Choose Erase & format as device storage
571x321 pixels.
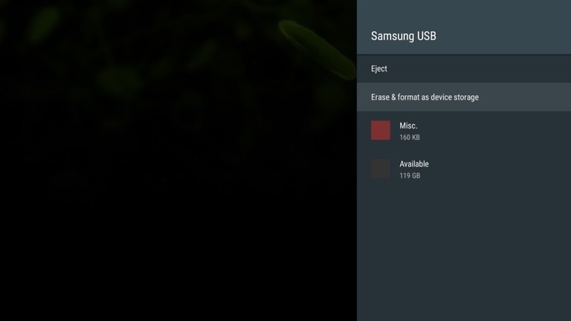(463, 97)
